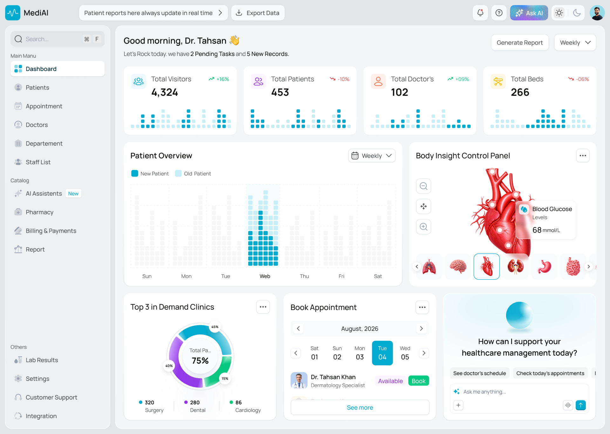Click the See more link
The height and width of the screenshot is (434, 610).
360,407
